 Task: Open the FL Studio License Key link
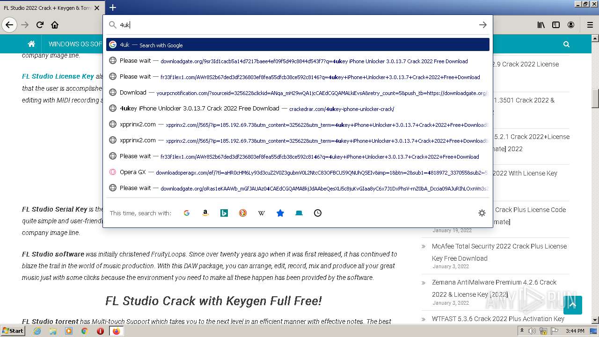tap(58, 76)
